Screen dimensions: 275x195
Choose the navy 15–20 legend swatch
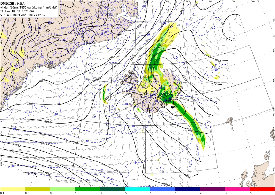coord(188,189)
